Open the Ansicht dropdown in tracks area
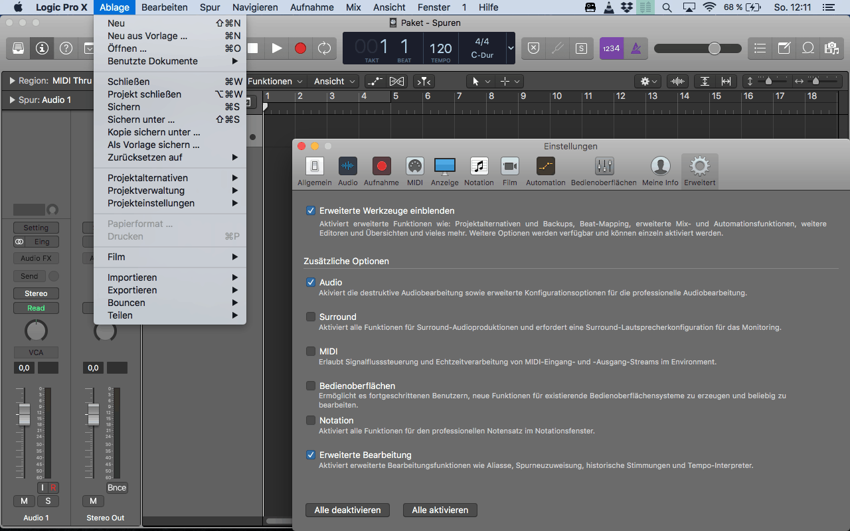Viewport: 850px width, 531px height. click(x=335, y=81)
